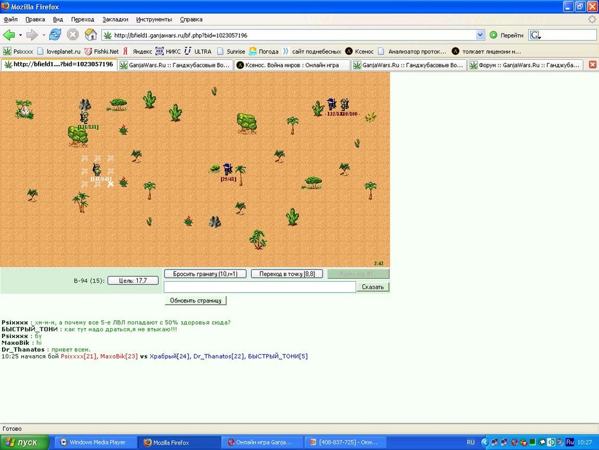This screenshot has width=599, height=450.
Task: Click the Обновить страницу button
Action: pyautogui.click(x=196, y=300)
